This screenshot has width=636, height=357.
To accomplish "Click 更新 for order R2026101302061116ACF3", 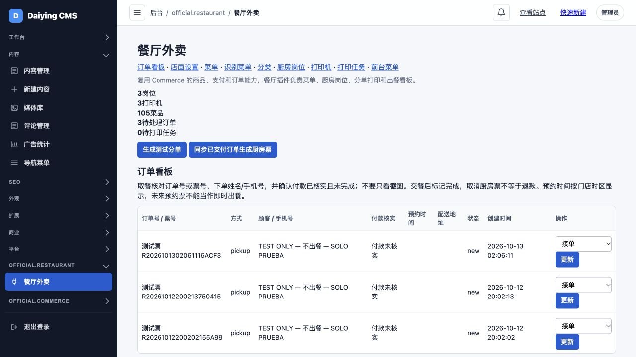I will click(567, 260).
